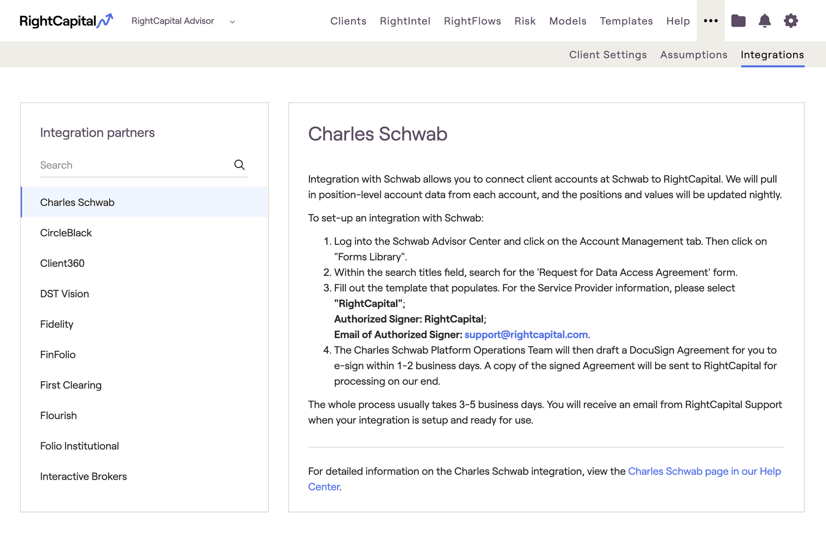Open RightFlows in the top navigation

click(x=472, y=21)
